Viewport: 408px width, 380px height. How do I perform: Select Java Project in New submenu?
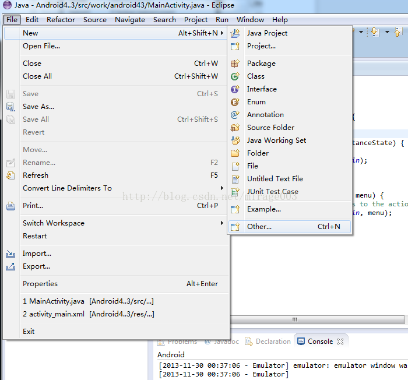[x=290, y=33]
